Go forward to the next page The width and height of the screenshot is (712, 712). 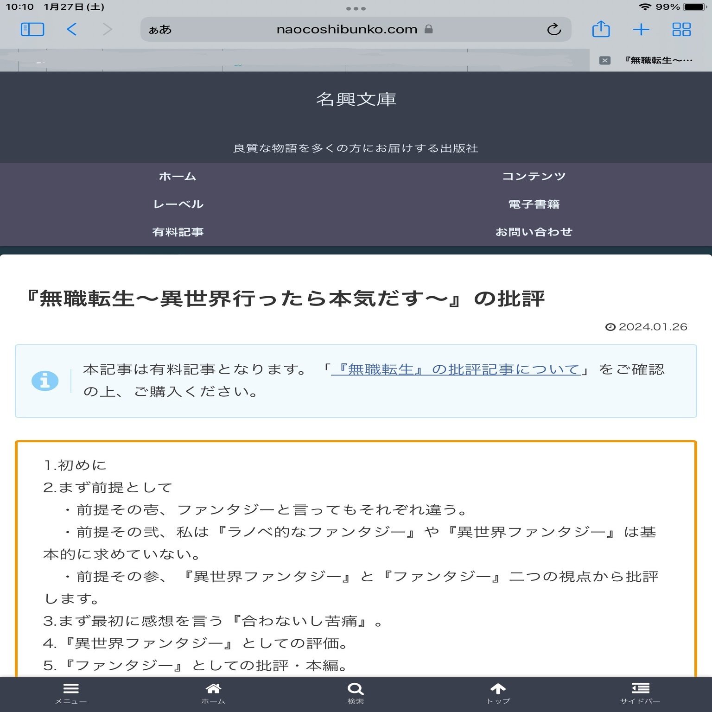click(107, 30)
